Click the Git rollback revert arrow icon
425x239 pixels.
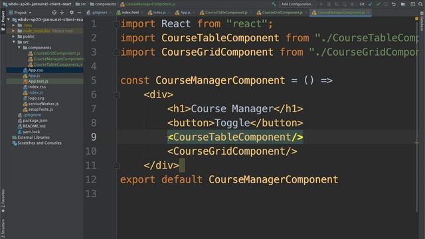coord(394,4)
